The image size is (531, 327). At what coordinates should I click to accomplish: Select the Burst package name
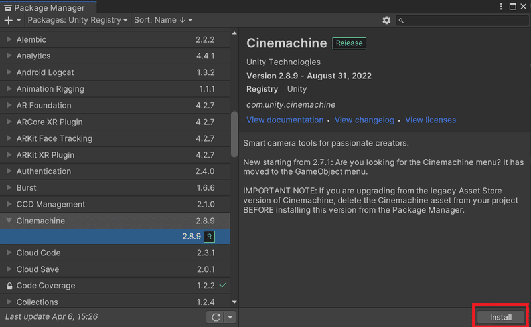(26, 187)
